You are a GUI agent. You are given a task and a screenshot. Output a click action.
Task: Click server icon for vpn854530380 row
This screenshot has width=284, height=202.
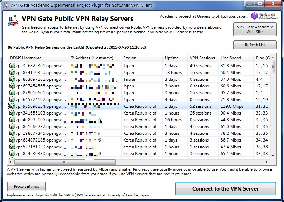click(12, 154)
